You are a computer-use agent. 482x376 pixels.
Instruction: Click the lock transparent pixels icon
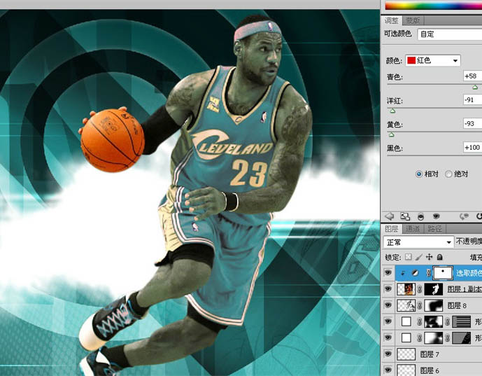pos(409,256)
